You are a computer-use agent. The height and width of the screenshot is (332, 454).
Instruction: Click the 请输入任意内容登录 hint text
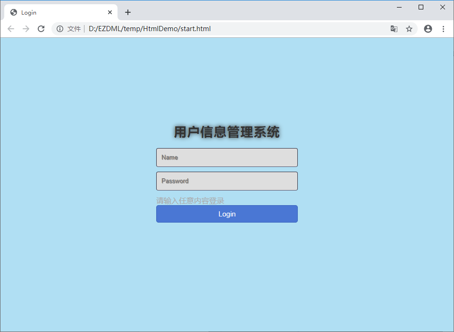[x=190, y=200]
